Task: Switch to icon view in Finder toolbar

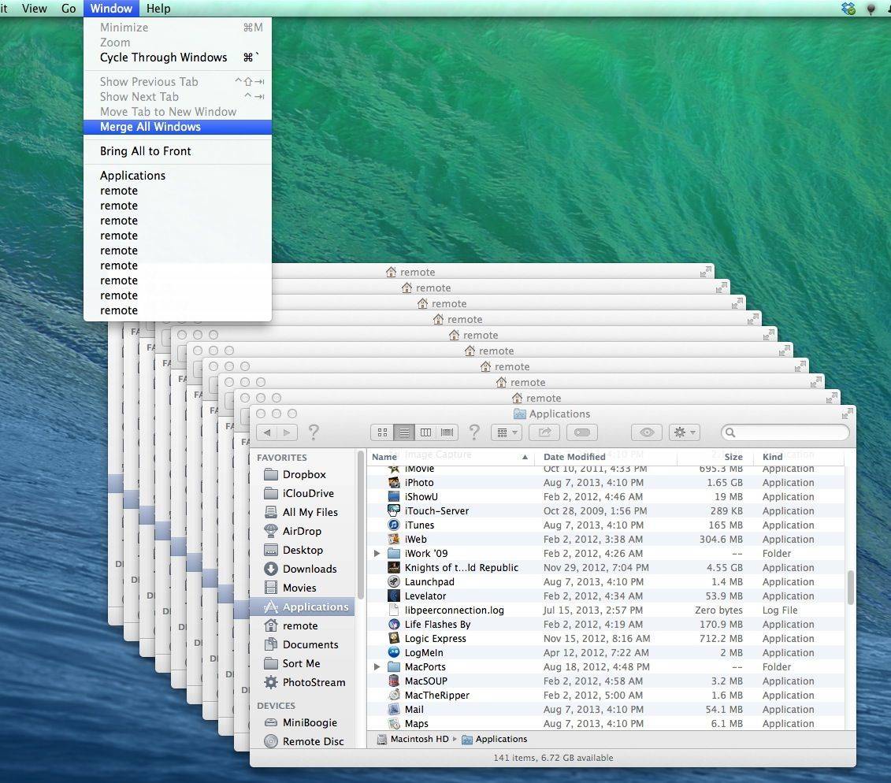Action: 382,432
